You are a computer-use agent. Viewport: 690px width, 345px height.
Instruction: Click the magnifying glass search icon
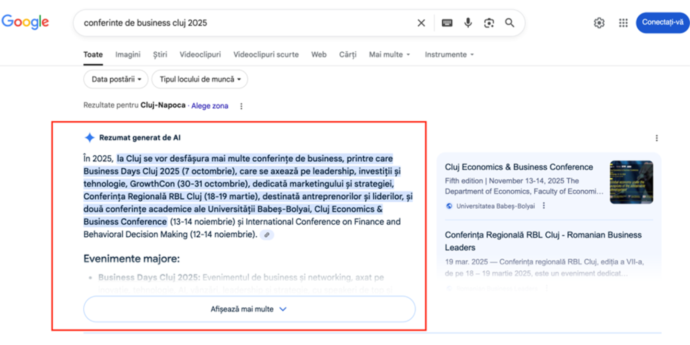510,23
